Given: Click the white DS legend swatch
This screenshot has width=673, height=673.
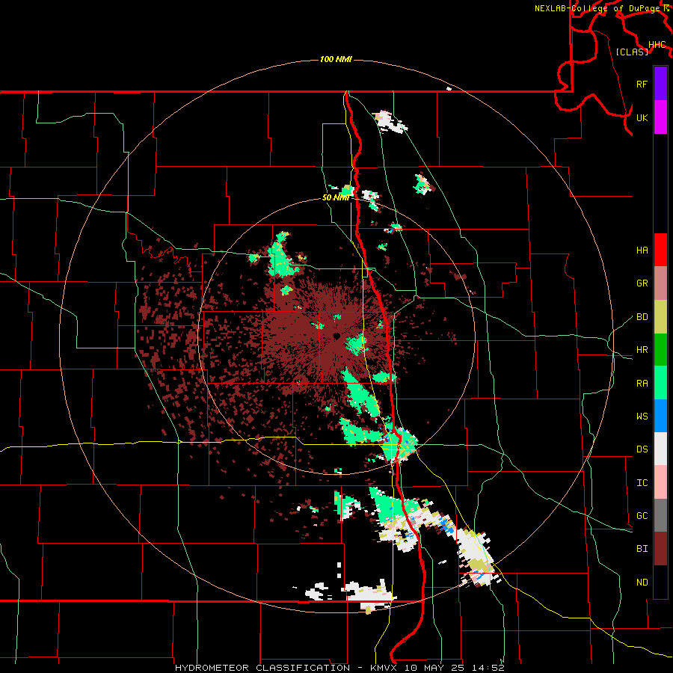Looking at the screenshot, I should point(660,449).
